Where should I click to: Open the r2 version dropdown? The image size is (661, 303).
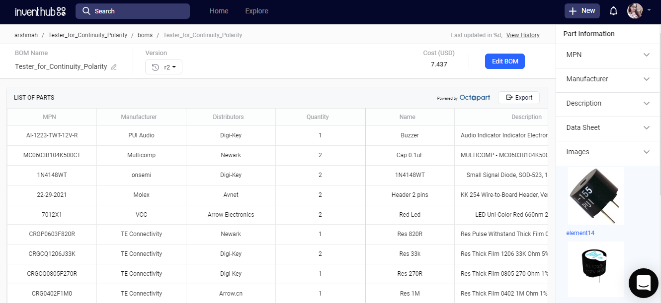tap(164, 67)
